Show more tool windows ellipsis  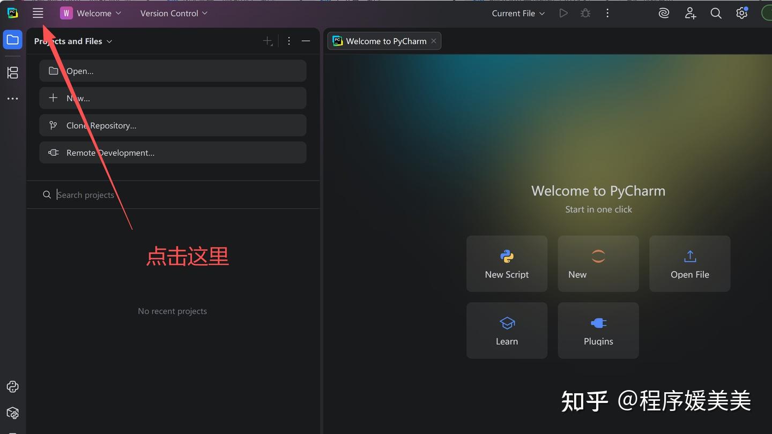pyautogui.click(x=12, y=99)
